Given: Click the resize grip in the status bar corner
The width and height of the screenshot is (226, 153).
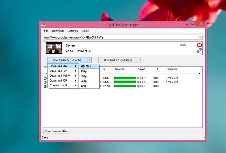Looking at the screenshot, I should pos(203,138).
